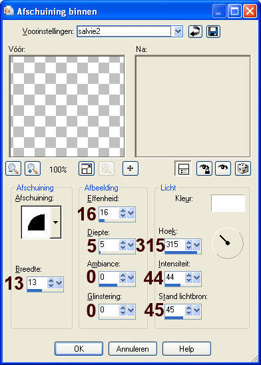Click the proof preview eye icon
This screenshot has height=365, width=261.
tap(223, 169)
